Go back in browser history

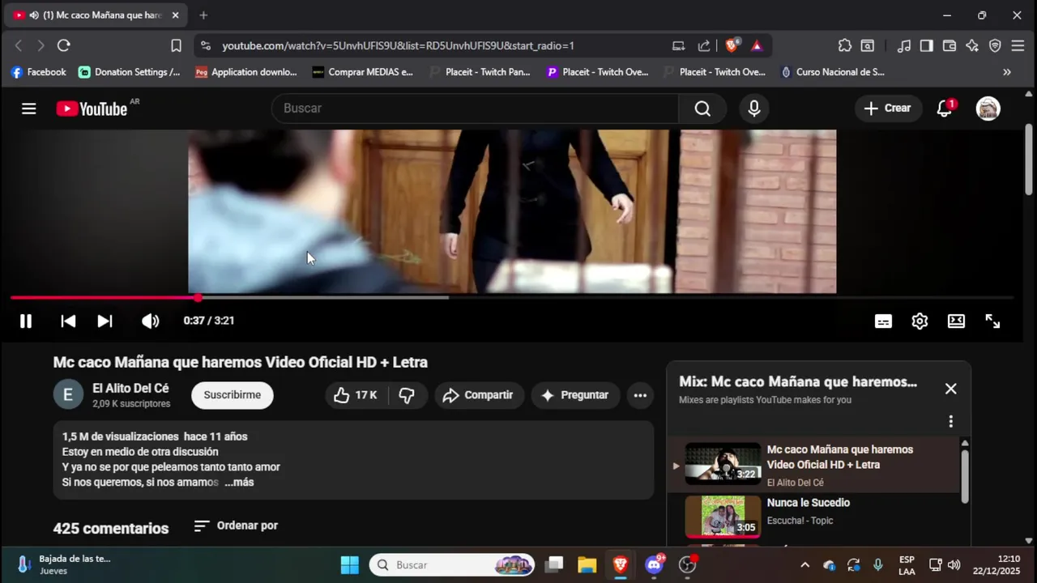tap(19, 46)
